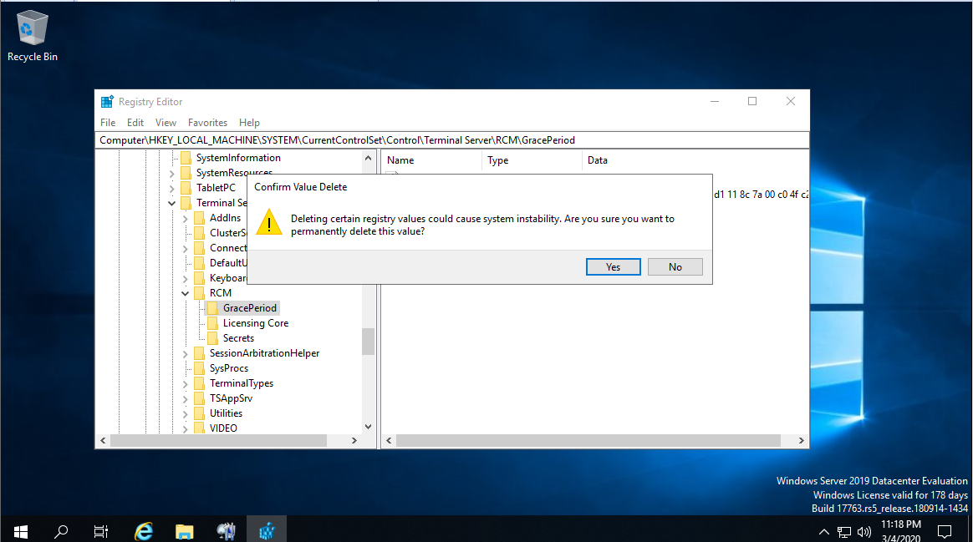Select the AddIns key folder icon
The height and width of the screenshot is (542, 973).
pos(199,218)
